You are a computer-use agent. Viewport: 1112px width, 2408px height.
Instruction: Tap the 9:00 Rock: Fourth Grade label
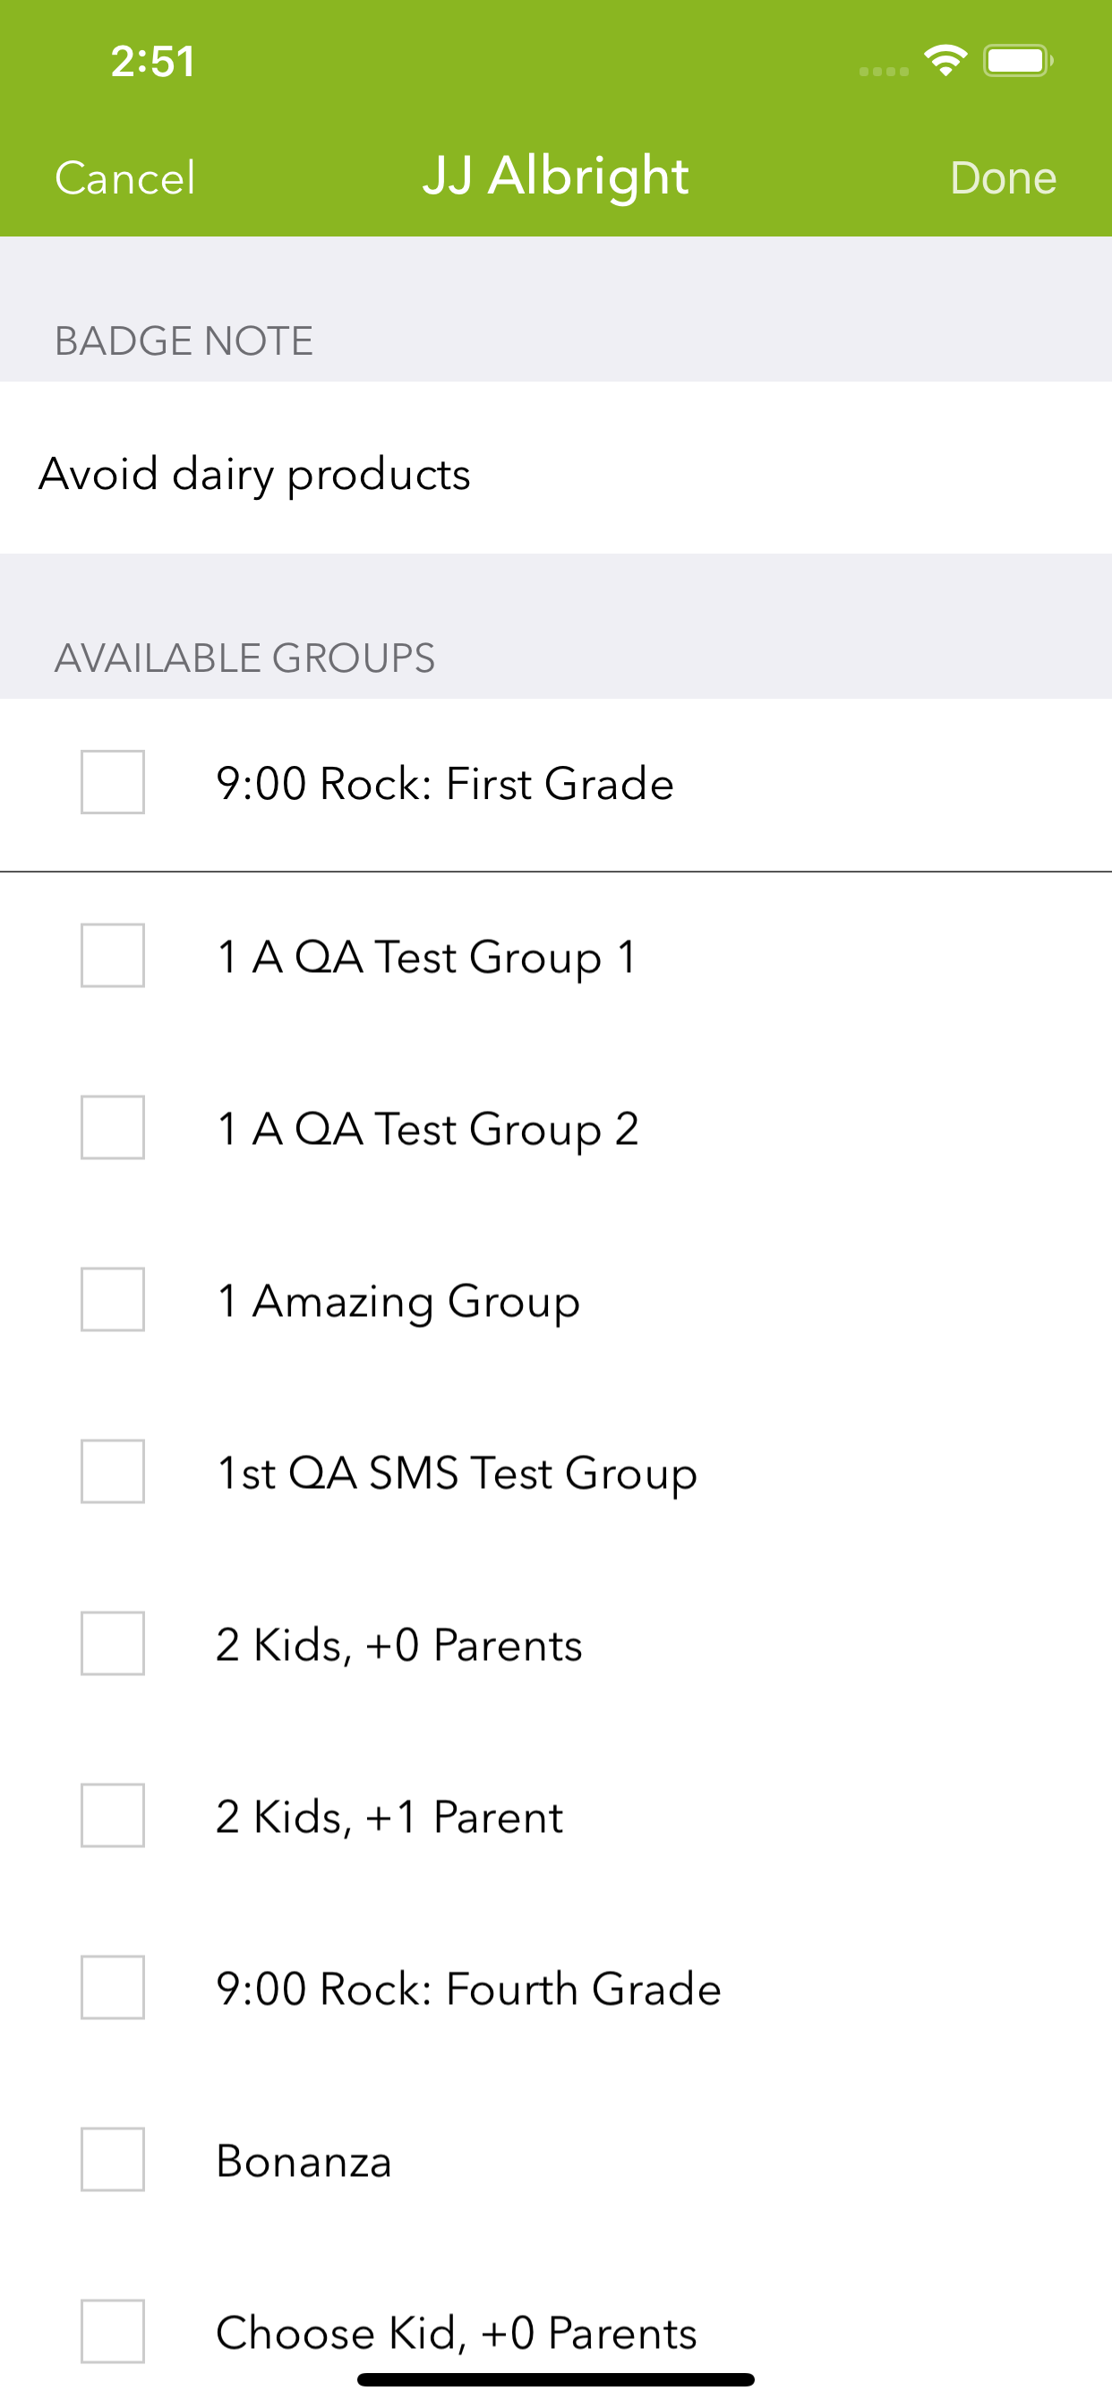pyautogui.click(x=468, y=1990)
